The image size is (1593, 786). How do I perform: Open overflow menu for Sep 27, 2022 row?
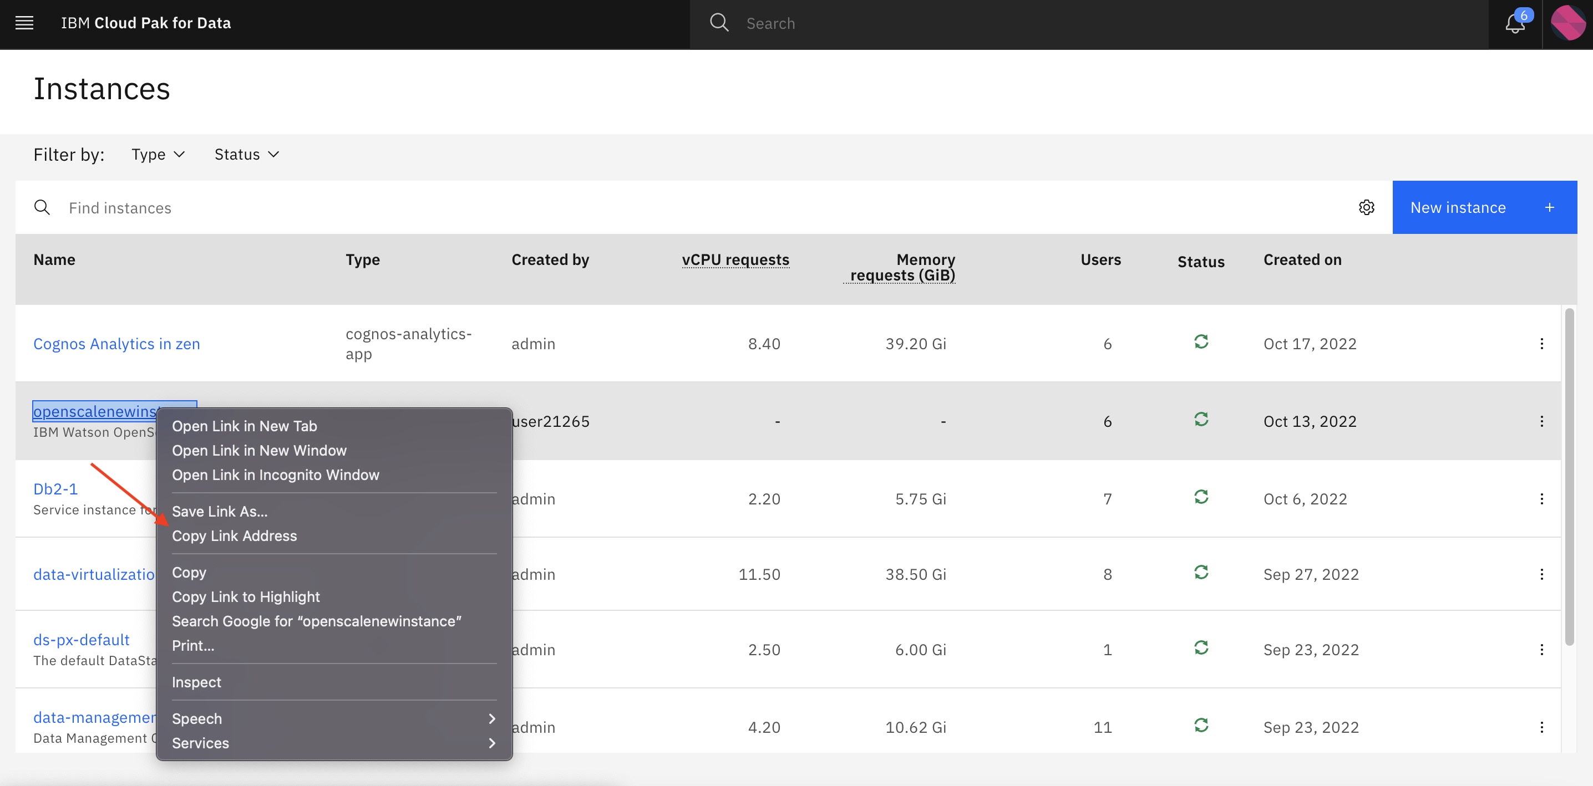point(1541,575)
